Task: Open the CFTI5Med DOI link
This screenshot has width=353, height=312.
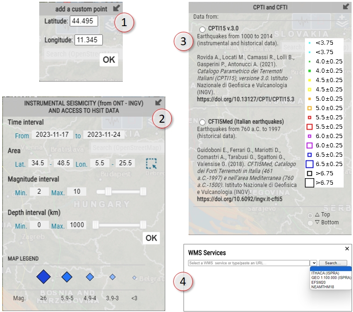Action: coord(240,199)
